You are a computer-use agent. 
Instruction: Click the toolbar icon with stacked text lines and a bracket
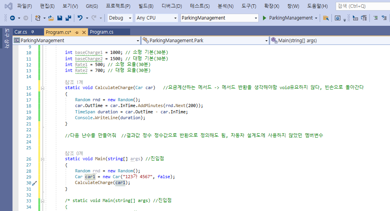(x=364, y=18)
